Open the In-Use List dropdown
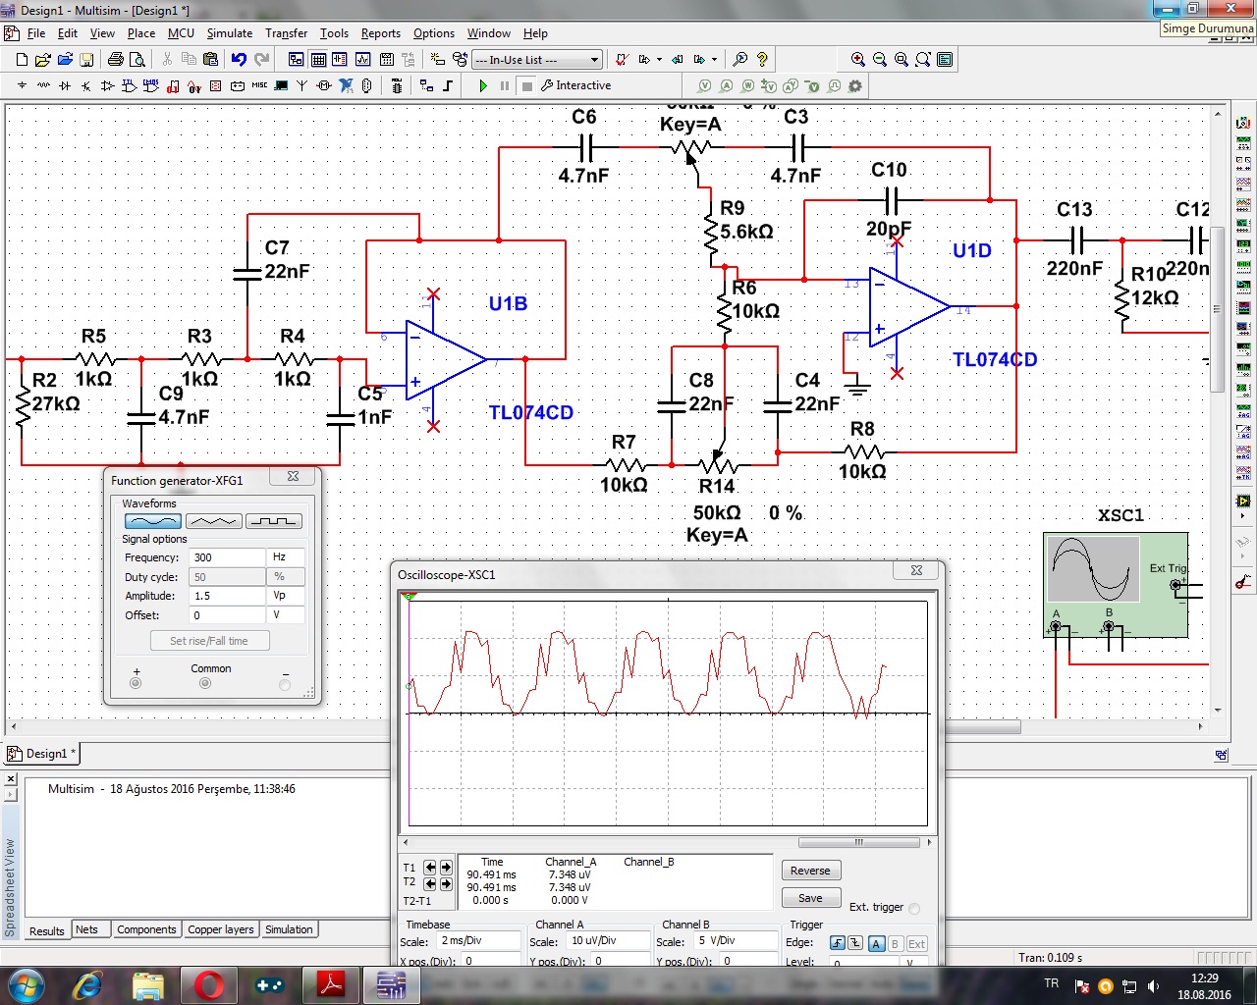The height and width of the screenshot is (1005, 1257). click(594, 60)
